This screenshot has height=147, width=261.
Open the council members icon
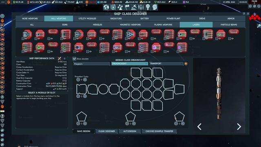coord(120,7)
